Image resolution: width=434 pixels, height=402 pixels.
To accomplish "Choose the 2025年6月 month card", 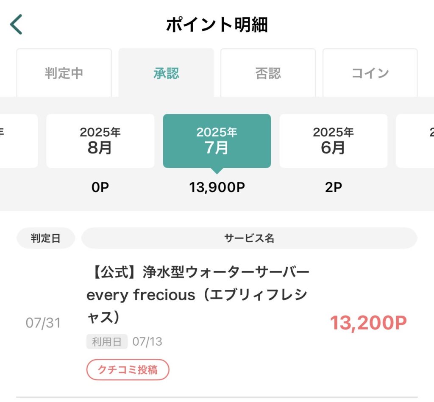I will [333, 141].
